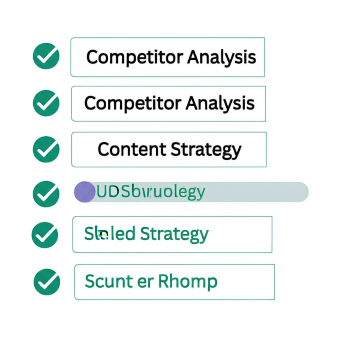Open the Scunt er Rhomp item
The width and height of the screenshot is (349, 349).
coord(174,282)
